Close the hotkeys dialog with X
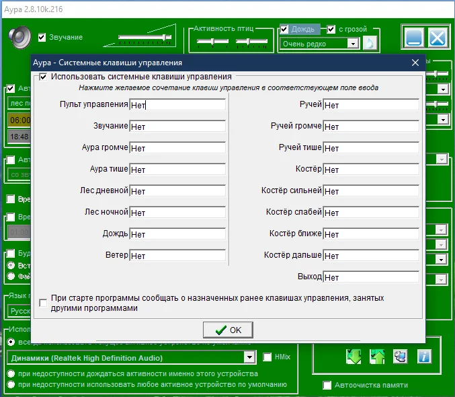 pyautogui.click(x=415, y=63)
